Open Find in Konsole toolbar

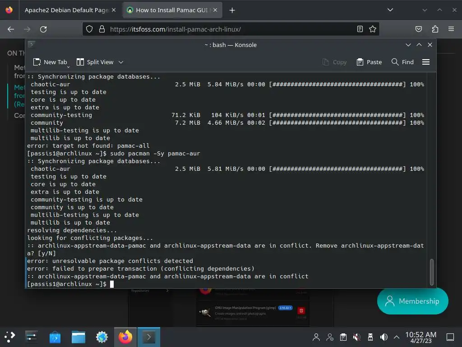click(402, 62)
